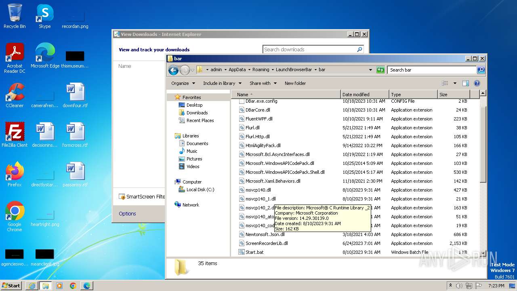Viewport: 517px width, 291px height.
Task: Click search icon in View Downloads window
Action: (359, 49)
